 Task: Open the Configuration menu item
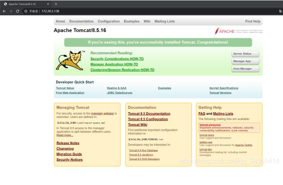(109, 21)
